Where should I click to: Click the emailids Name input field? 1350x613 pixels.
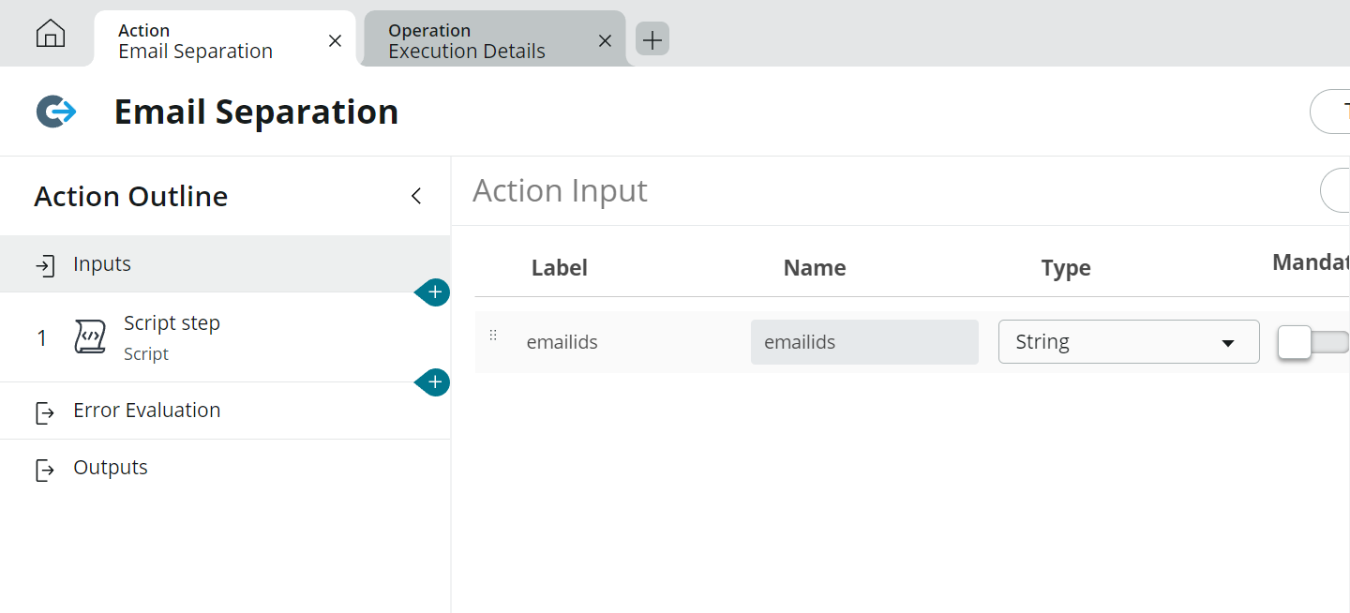tap(863, 342)
